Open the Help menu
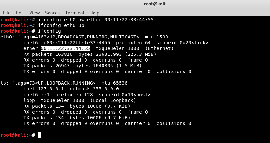The image size is (270, 143). tap(94, 13)
